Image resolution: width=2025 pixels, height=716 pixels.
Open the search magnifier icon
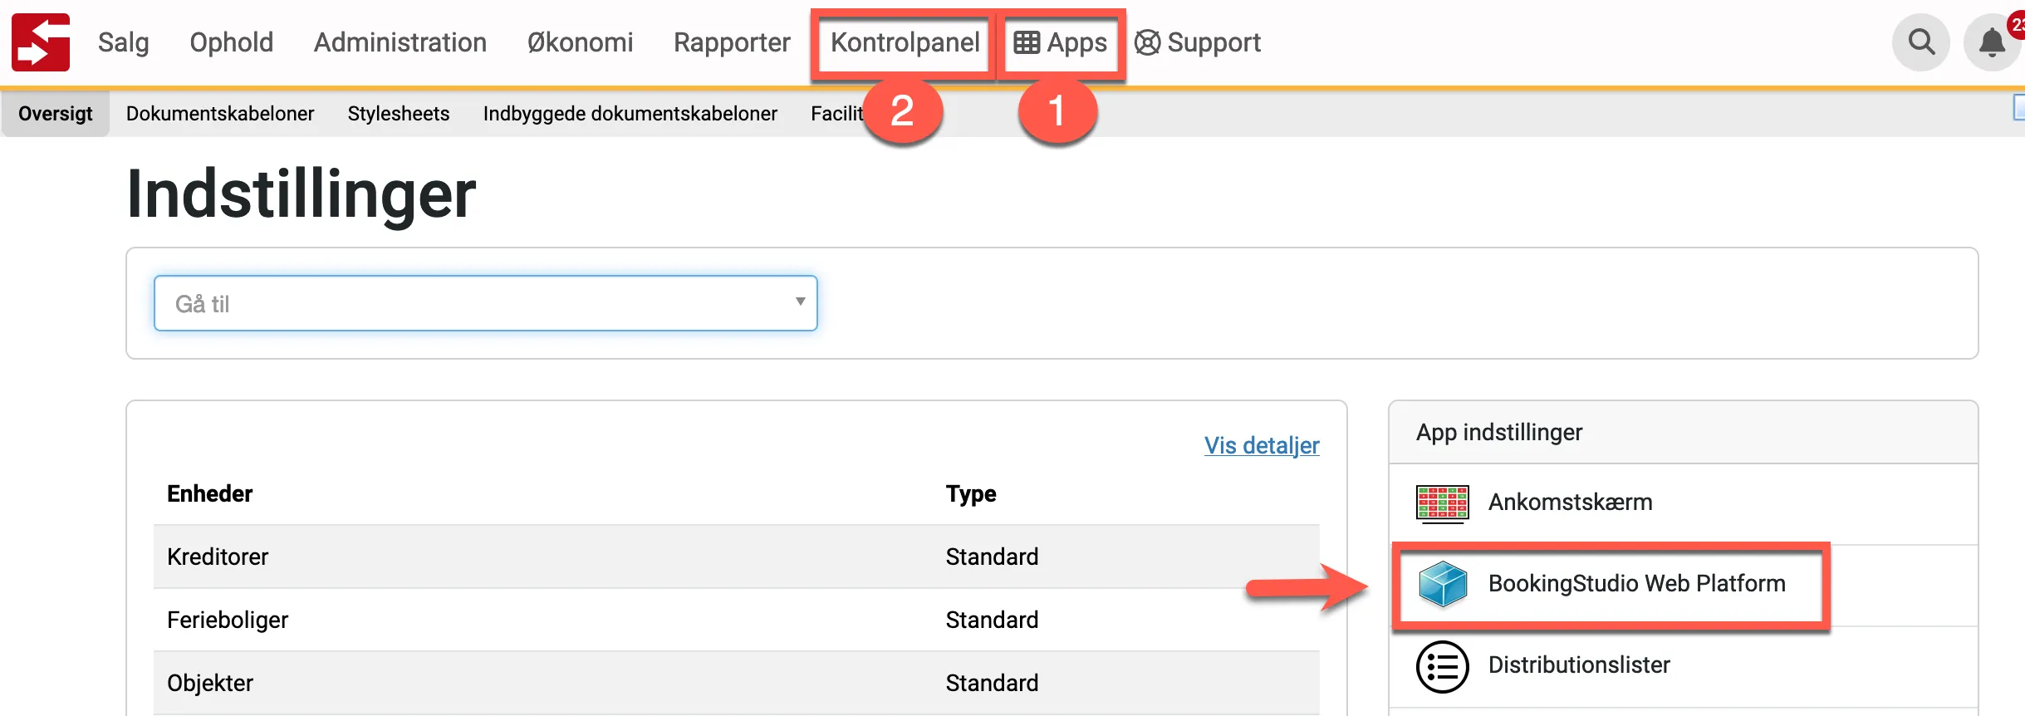click(1921, 42)
